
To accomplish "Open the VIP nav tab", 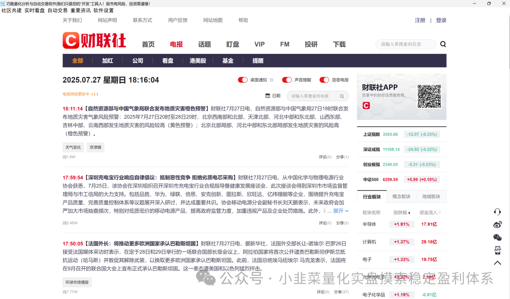I will (260, 44).
